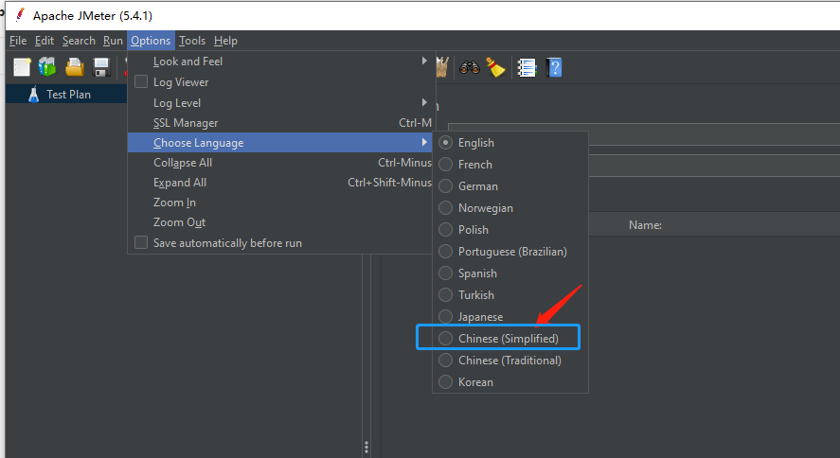
Task: Select Portuguese (Brazilian) language
Action: (445, 252)
